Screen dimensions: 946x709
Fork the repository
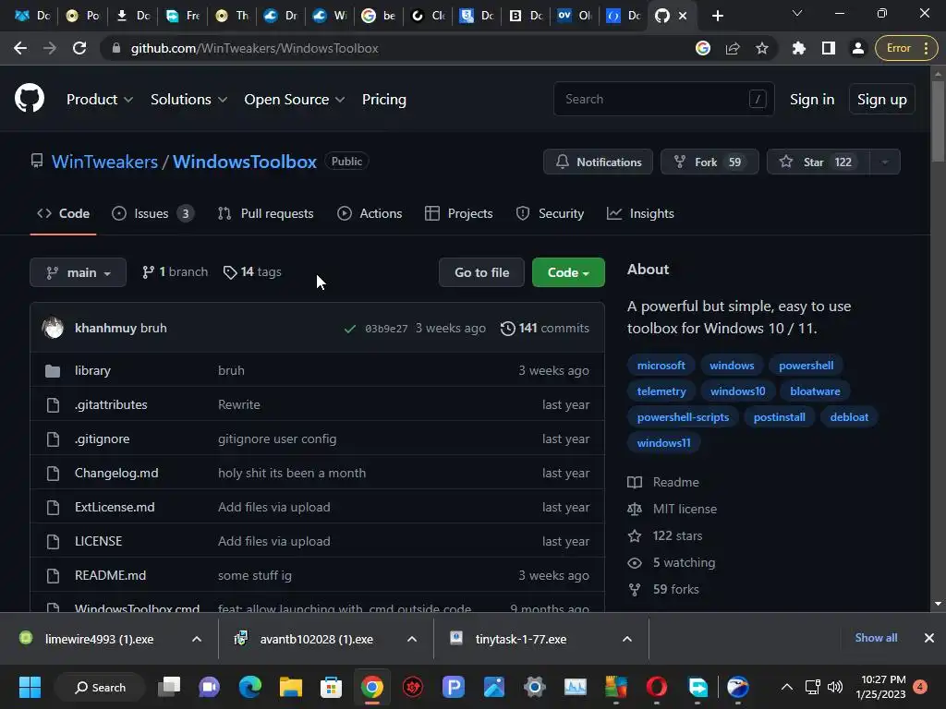709,162
